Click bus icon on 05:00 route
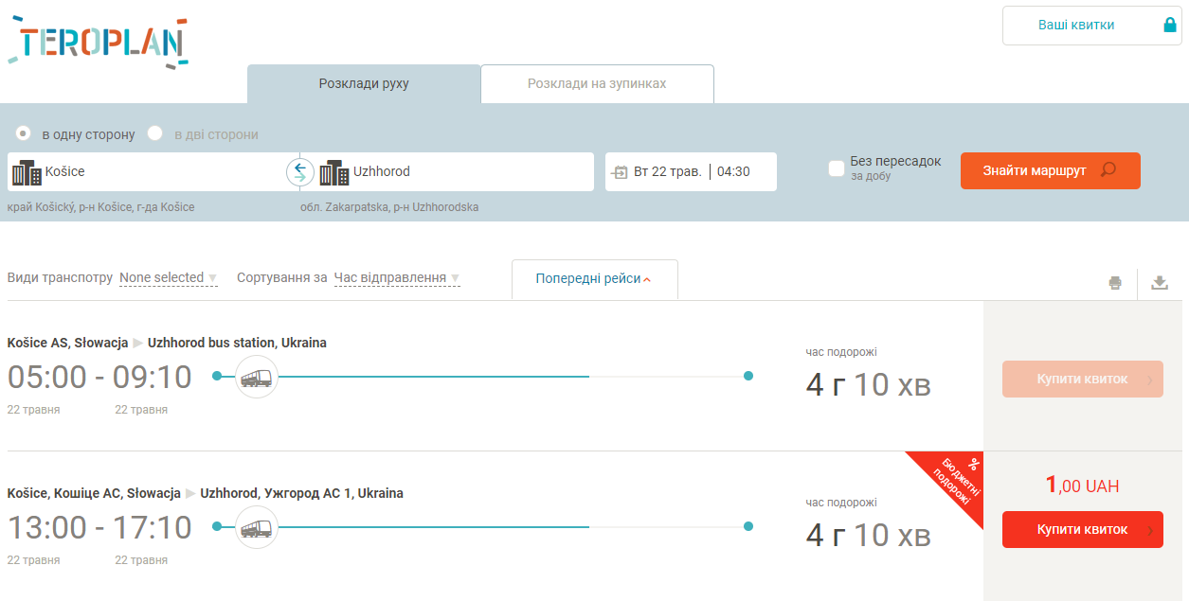Viewport: 1189px width, 601px height. [257, 377]
